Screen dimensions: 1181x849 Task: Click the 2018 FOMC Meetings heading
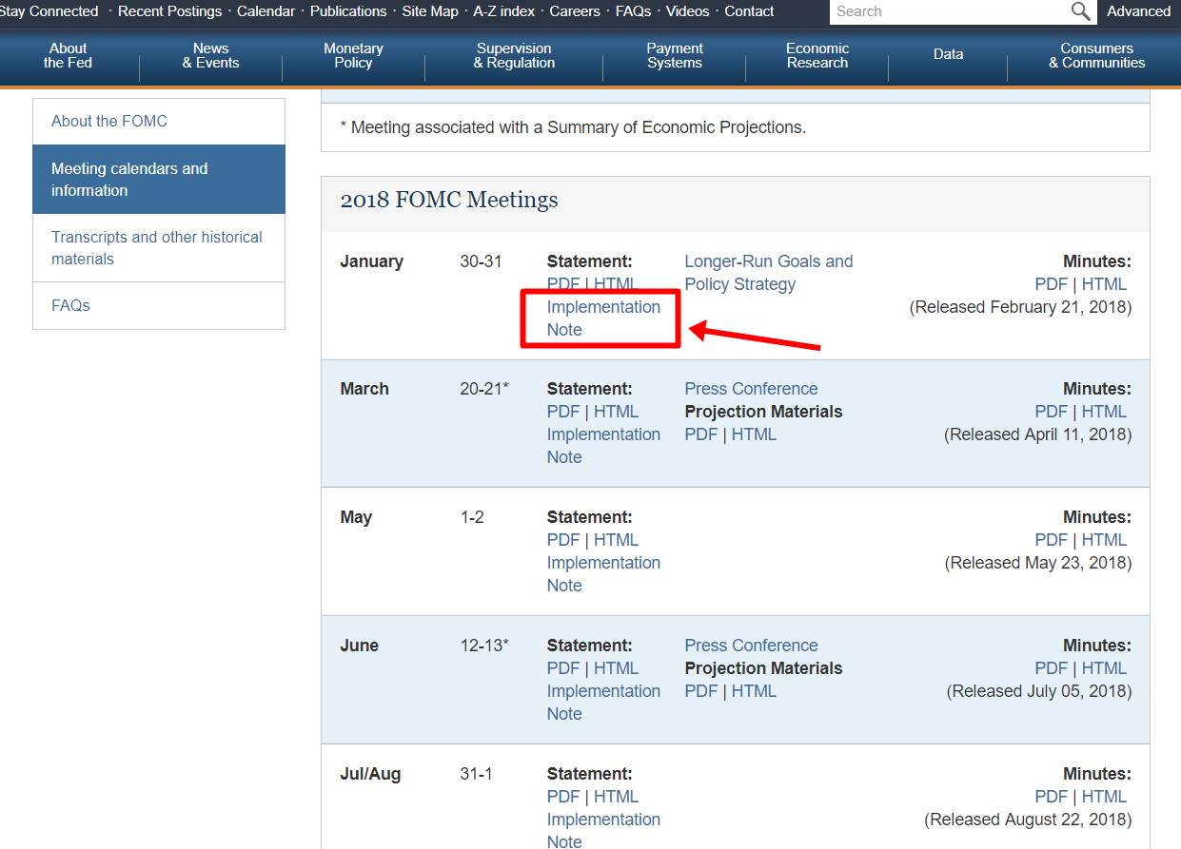click(449, 201)
